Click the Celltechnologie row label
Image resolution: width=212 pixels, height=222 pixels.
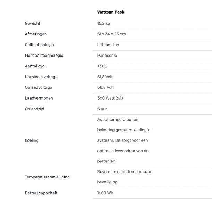coord(39,45)
